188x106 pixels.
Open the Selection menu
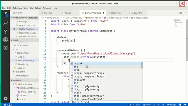coord(17,8)
